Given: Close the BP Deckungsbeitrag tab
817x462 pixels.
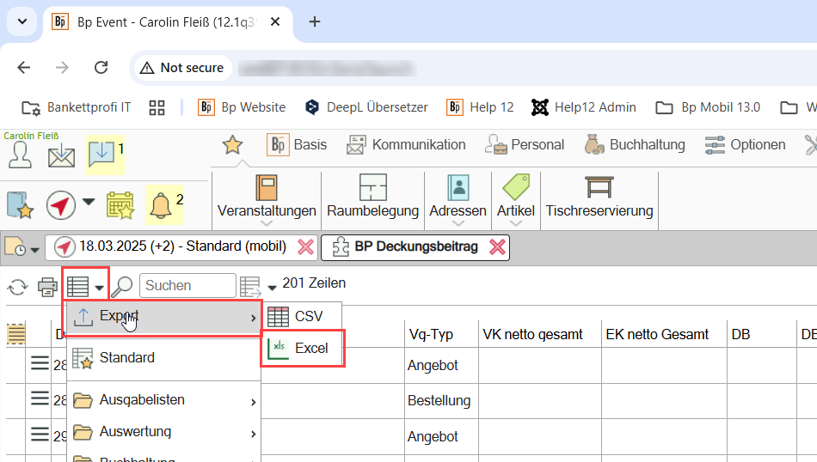Looking at the screenshot, I should point(497,247).
